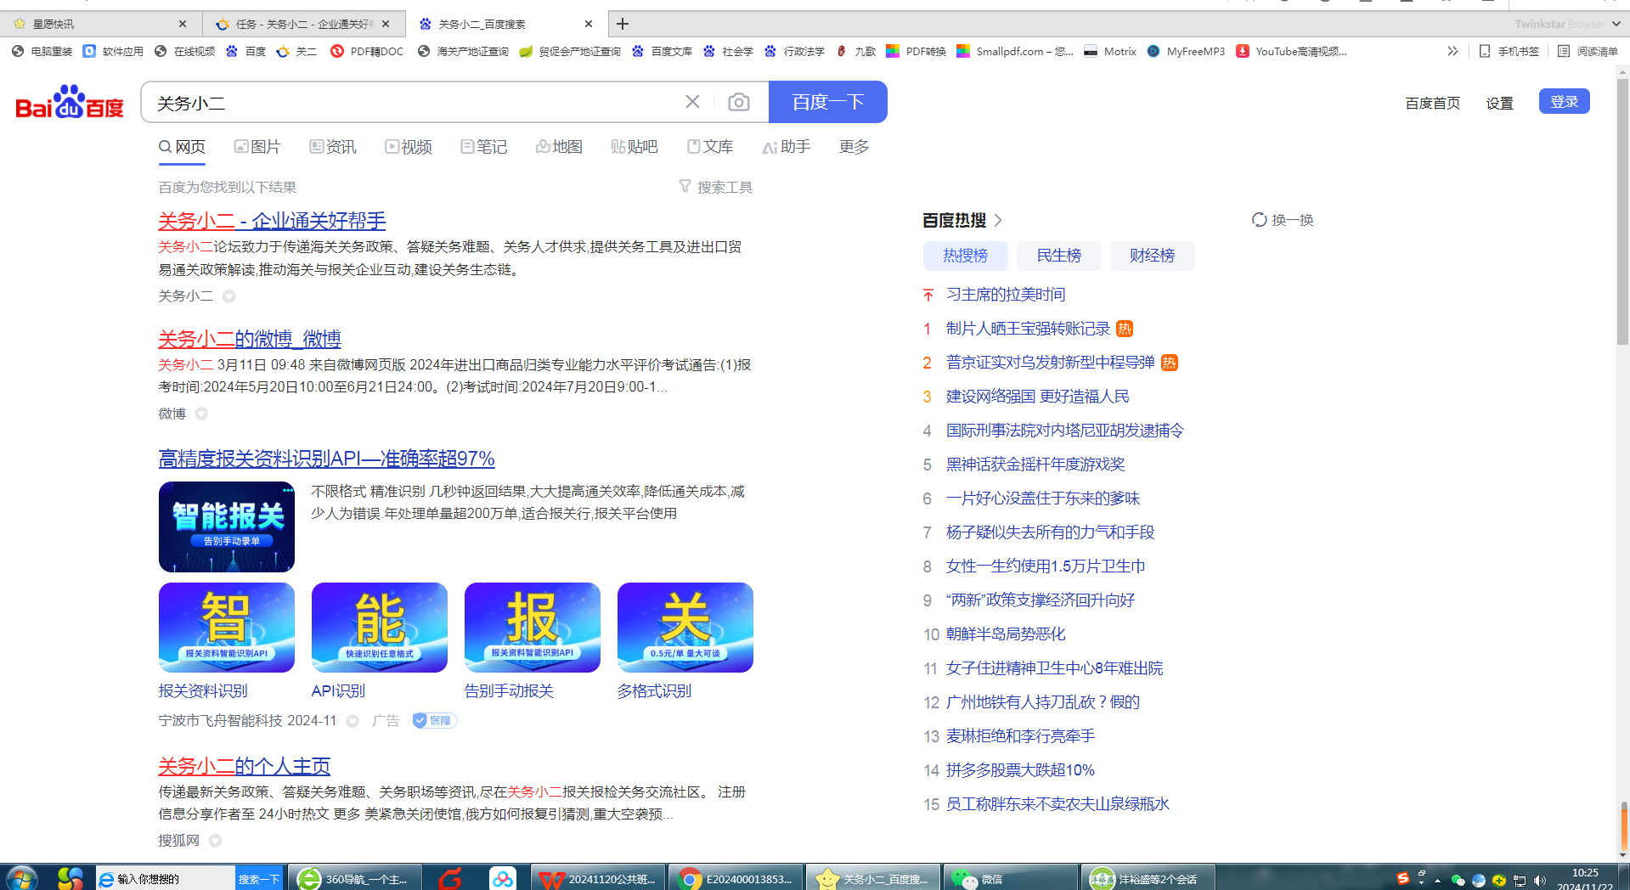Open result 关务小二的个人主页

coord(244,766)
